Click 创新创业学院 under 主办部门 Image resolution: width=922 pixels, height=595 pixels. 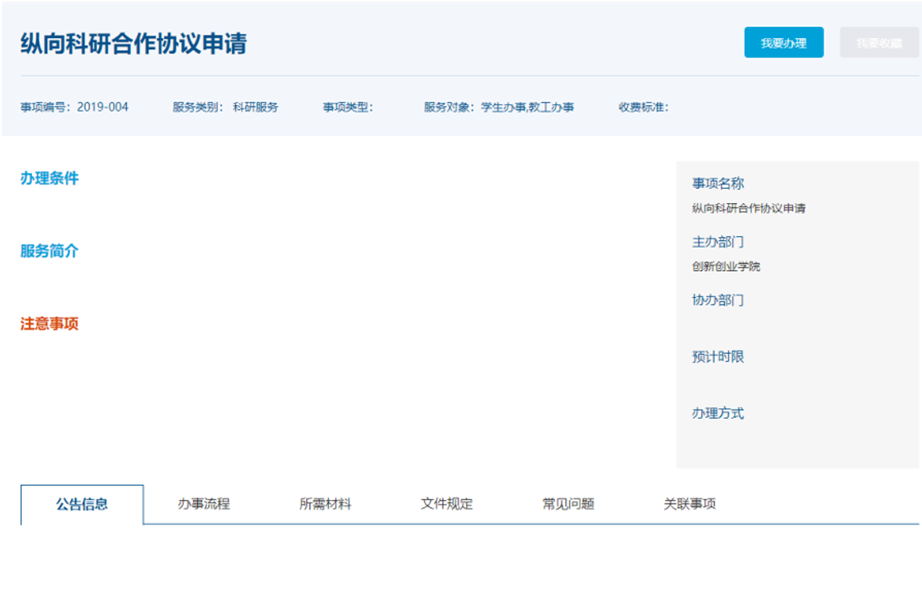(x=726, y=267)
